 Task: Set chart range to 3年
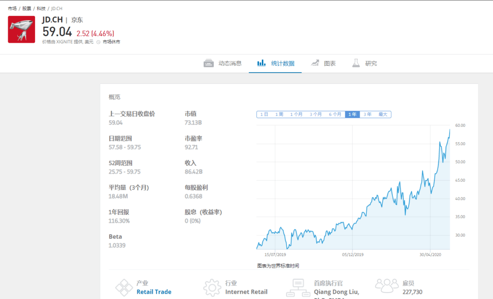[x=367, y=114]
